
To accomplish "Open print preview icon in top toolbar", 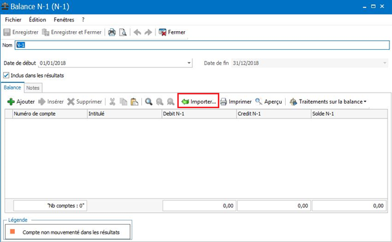I will 122,32.
